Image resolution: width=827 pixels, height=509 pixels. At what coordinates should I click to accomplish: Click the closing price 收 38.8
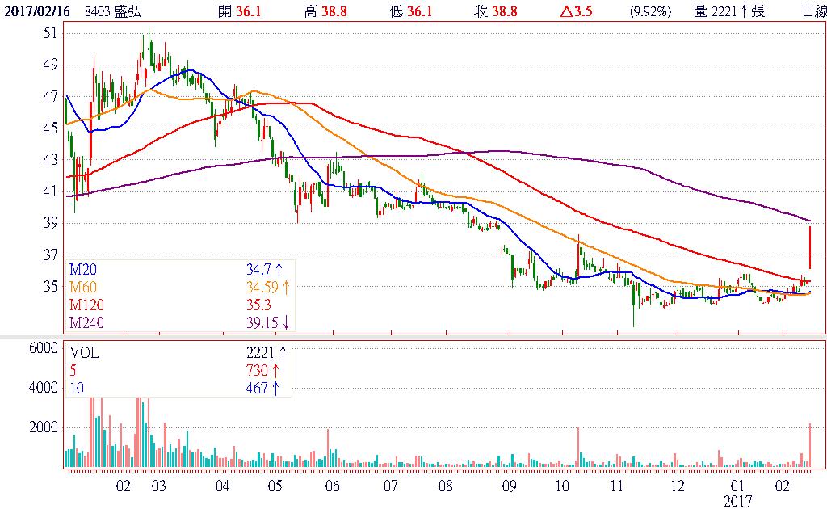click(x=494, y=12)
